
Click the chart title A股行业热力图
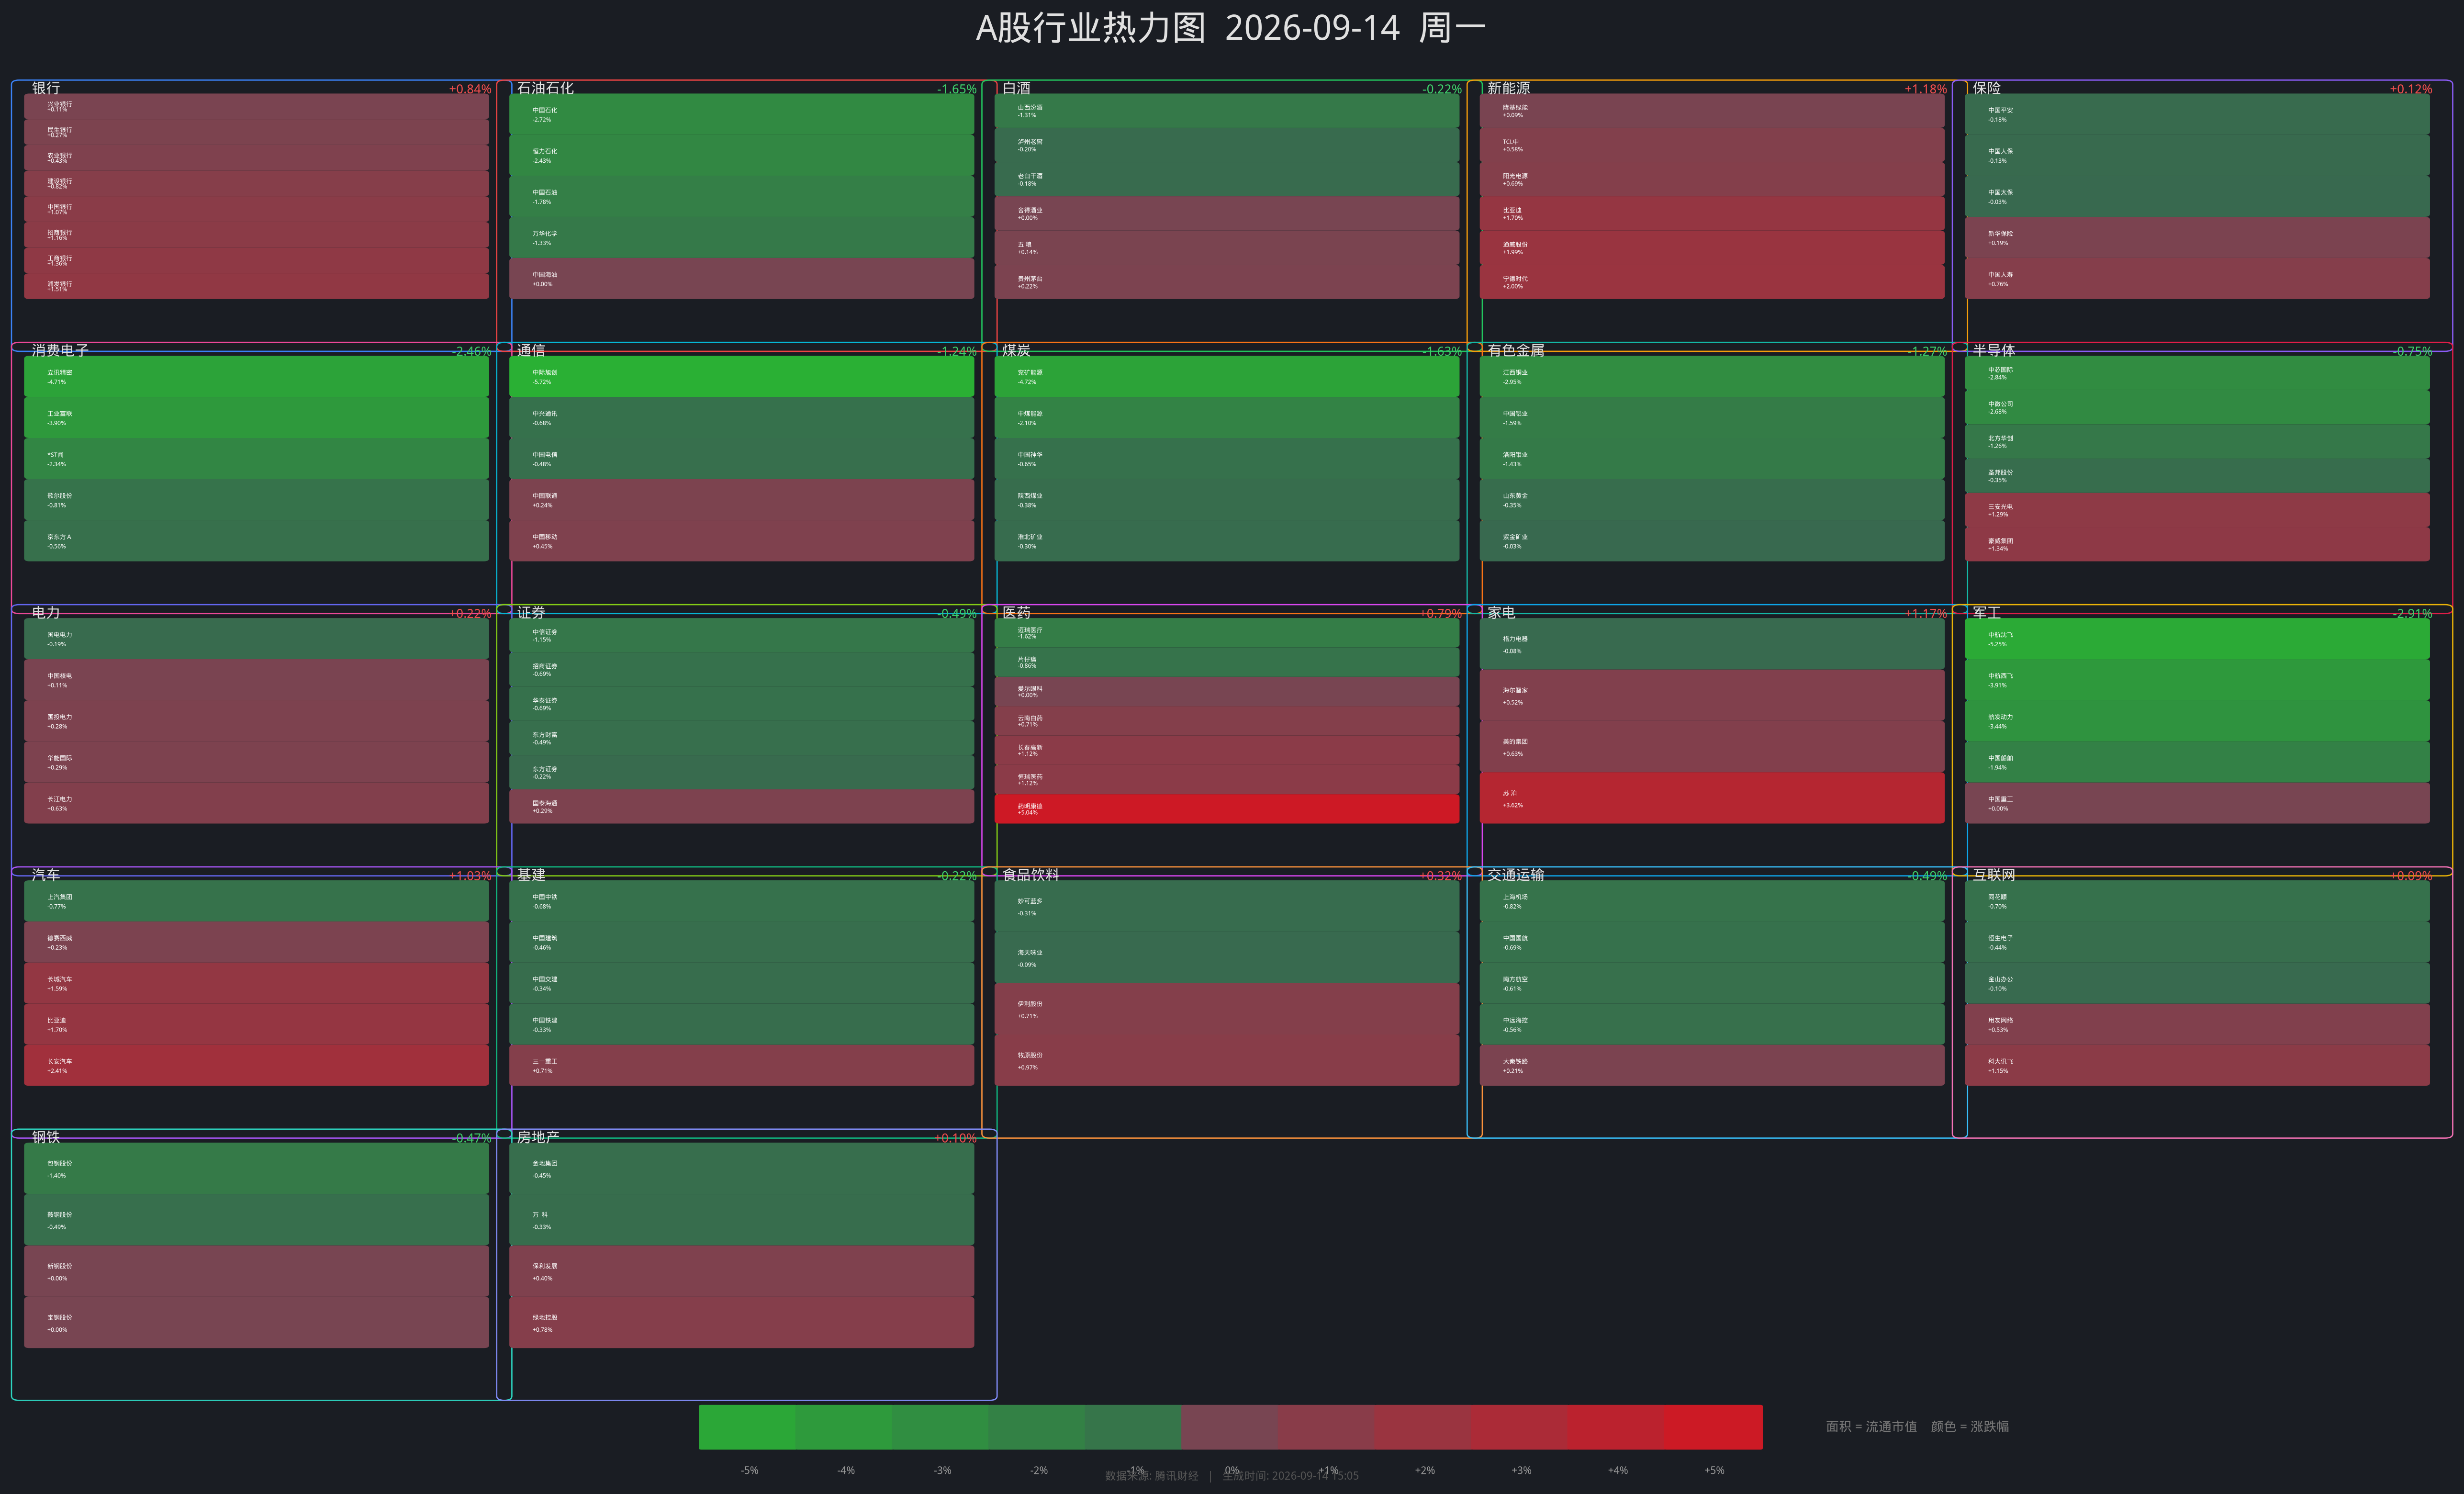(1091, 28)
